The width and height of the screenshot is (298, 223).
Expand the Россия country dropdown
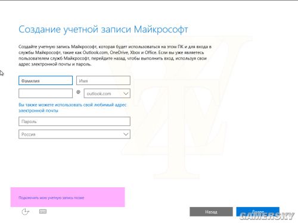[74, 134]
